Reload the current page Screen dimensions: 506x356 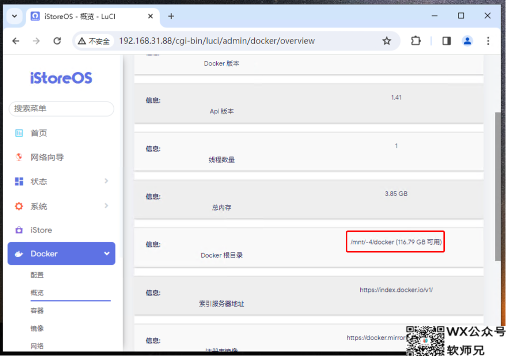(57, 41)
